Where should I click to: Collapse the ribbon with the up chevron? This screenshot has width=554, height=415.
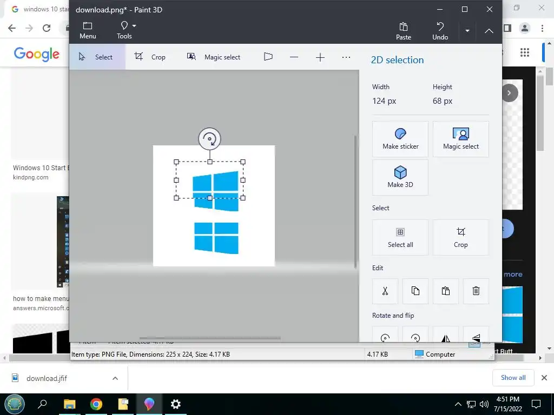(489, 31)
